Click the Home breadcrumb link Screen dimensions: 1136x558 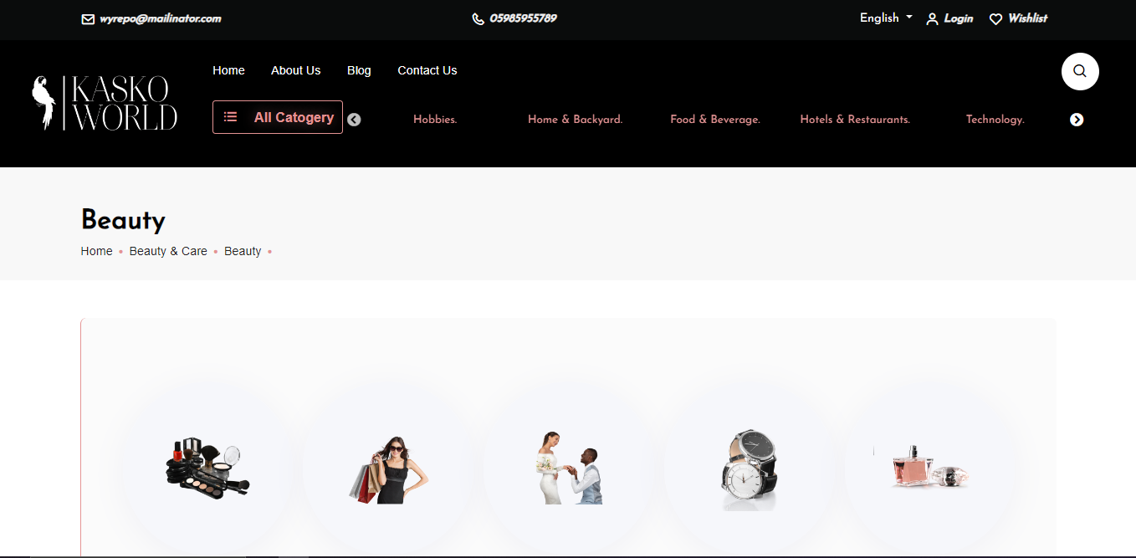coord(96,251)
